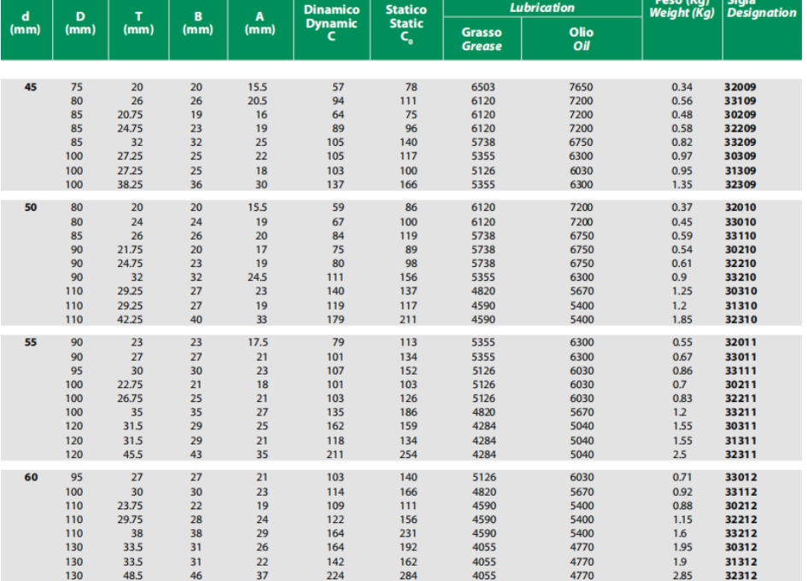Click grease speed 6503 in row 32009

click(482, 87)
